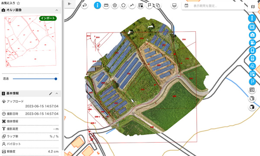Open the map layers button at top right
Viewport: 260px width, 156px height.
click(x=253, y=7)
